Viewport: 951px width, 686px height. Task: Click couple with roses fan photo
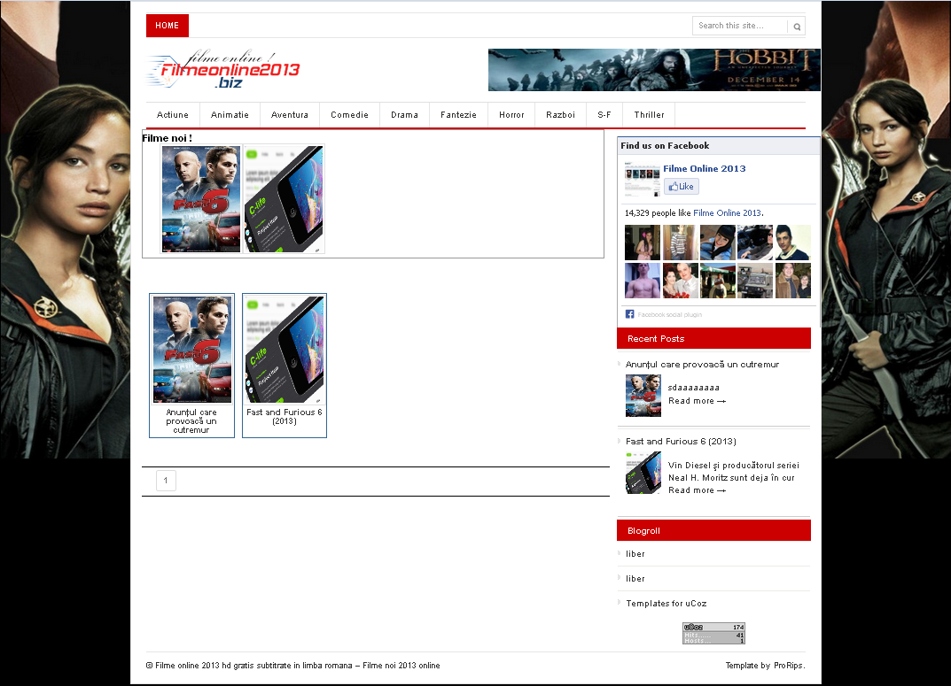coord(680,281)
